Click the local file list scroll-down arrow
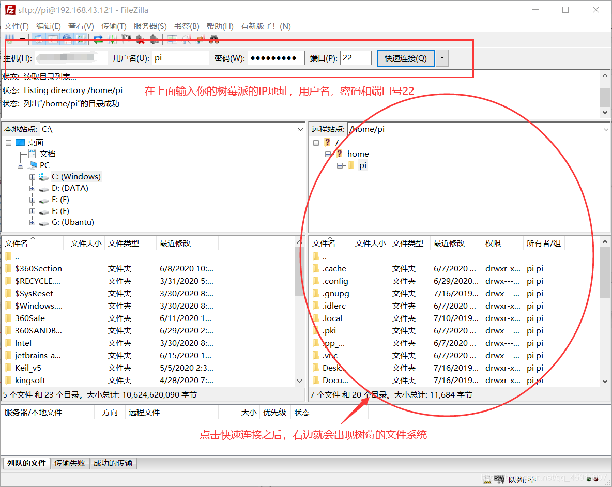This screenshot has width=612, height=487. pos(300,381)
